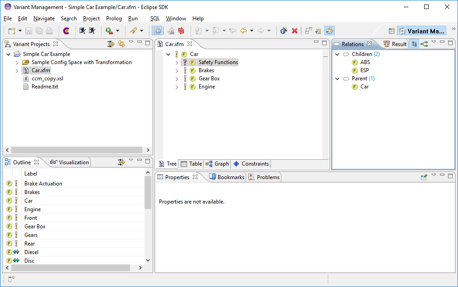Open the Back history dropdown arrow
458x287 pixels.
pos(252,31)
